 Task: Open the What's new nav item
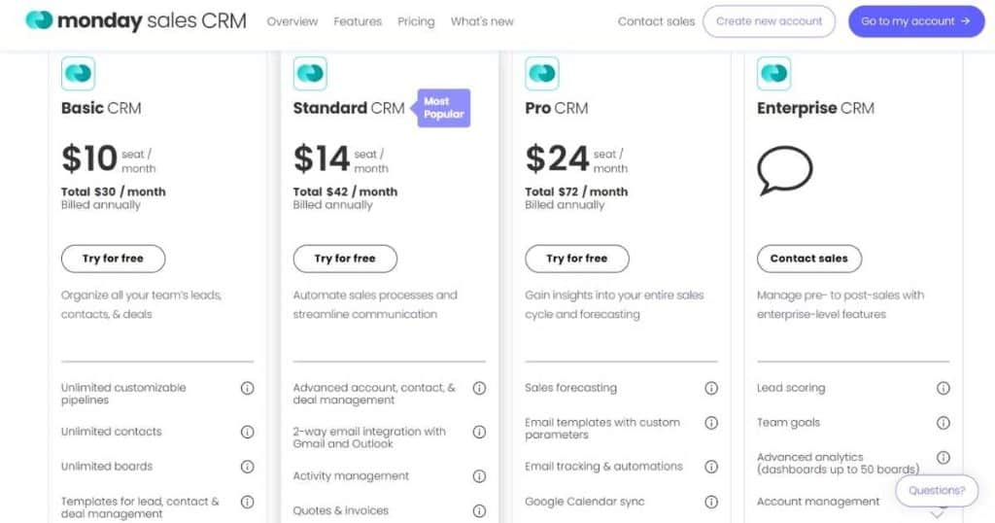pyautogui.click(x=482, y=21)
